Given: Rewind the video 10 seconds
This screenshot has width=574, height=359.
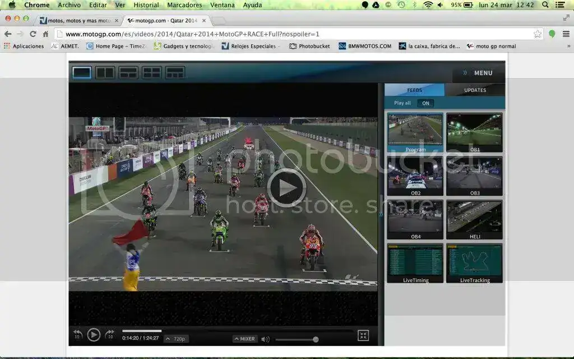Looking at the screenshot, I should pos(77,335).
